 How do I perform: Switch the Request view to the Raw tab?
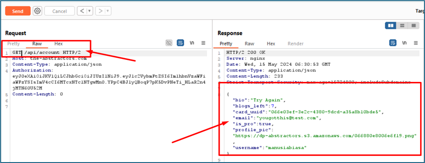[x=37, y=44]
